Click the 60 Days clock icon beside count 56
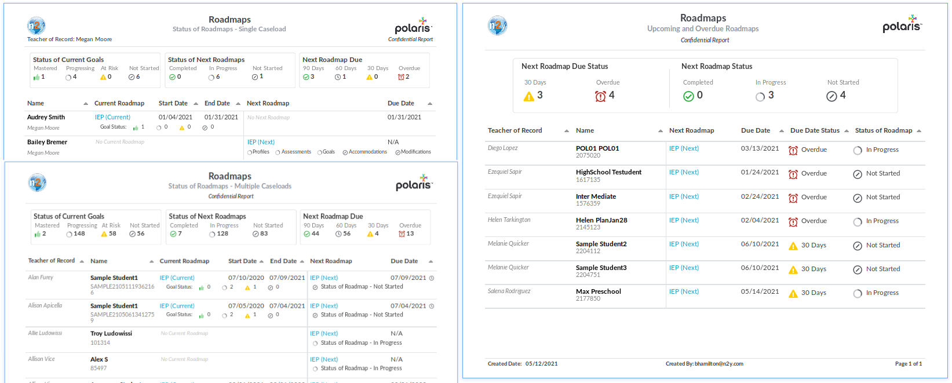 tap(339, 234)
